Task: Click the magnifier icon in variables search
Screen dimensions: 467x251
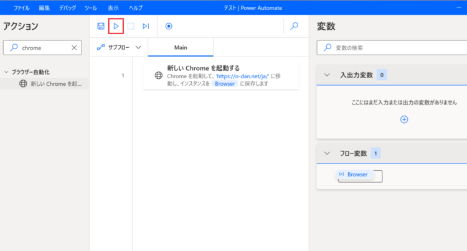Action: 328,47
